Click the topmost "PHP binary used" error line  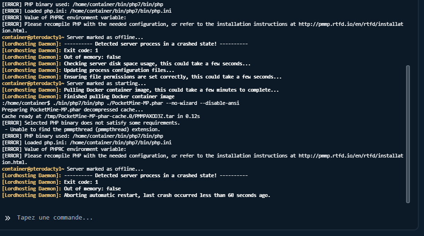coord(82,4)
